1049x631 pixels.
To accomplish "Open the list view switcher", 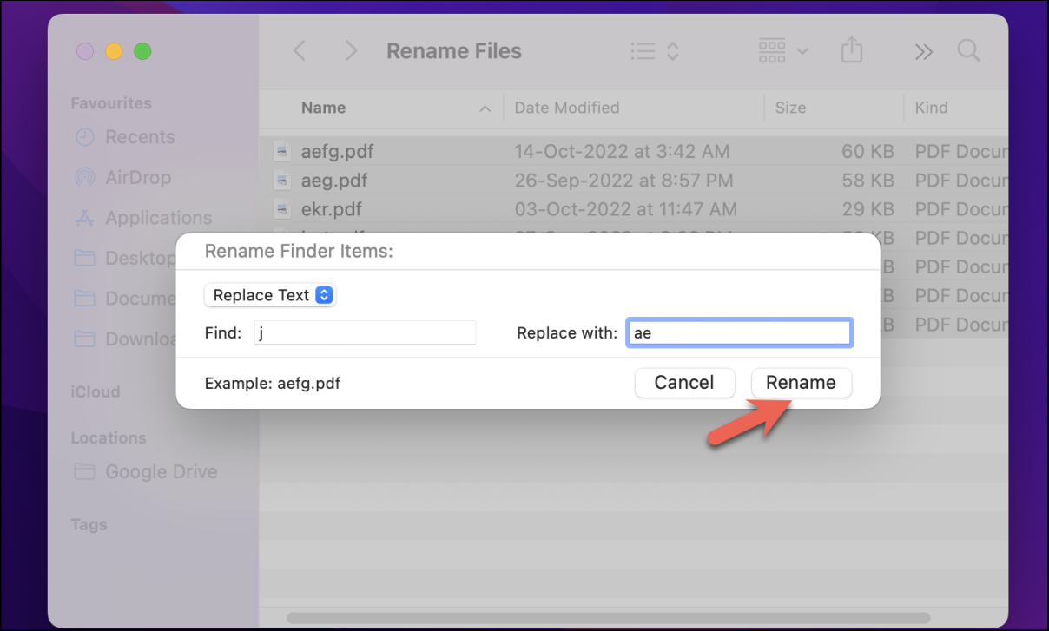I will [x=654, y=51].
